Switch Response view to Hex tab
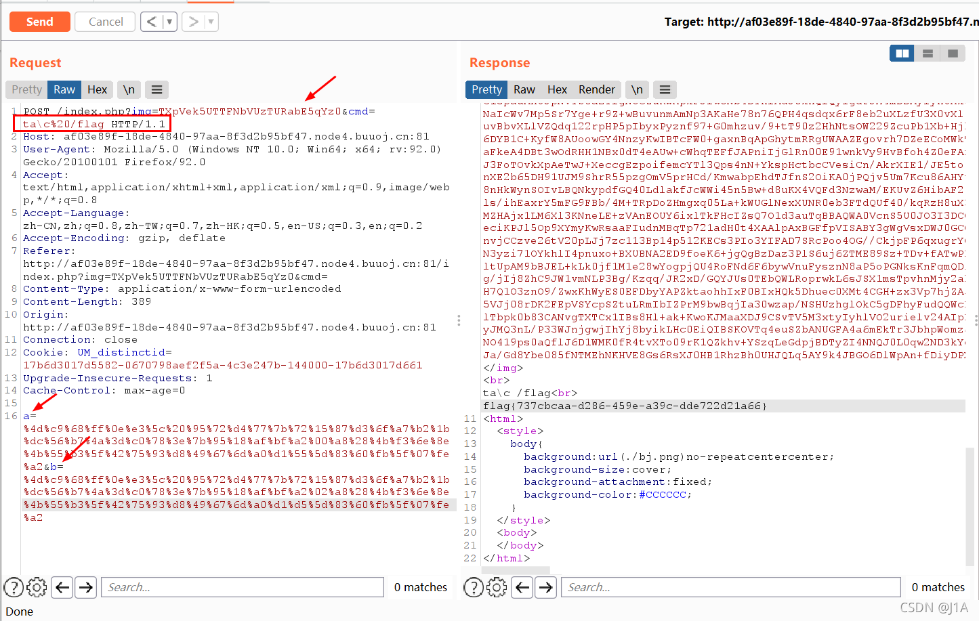The width and height of the screenshot is (979, 621). coord(558,89)
